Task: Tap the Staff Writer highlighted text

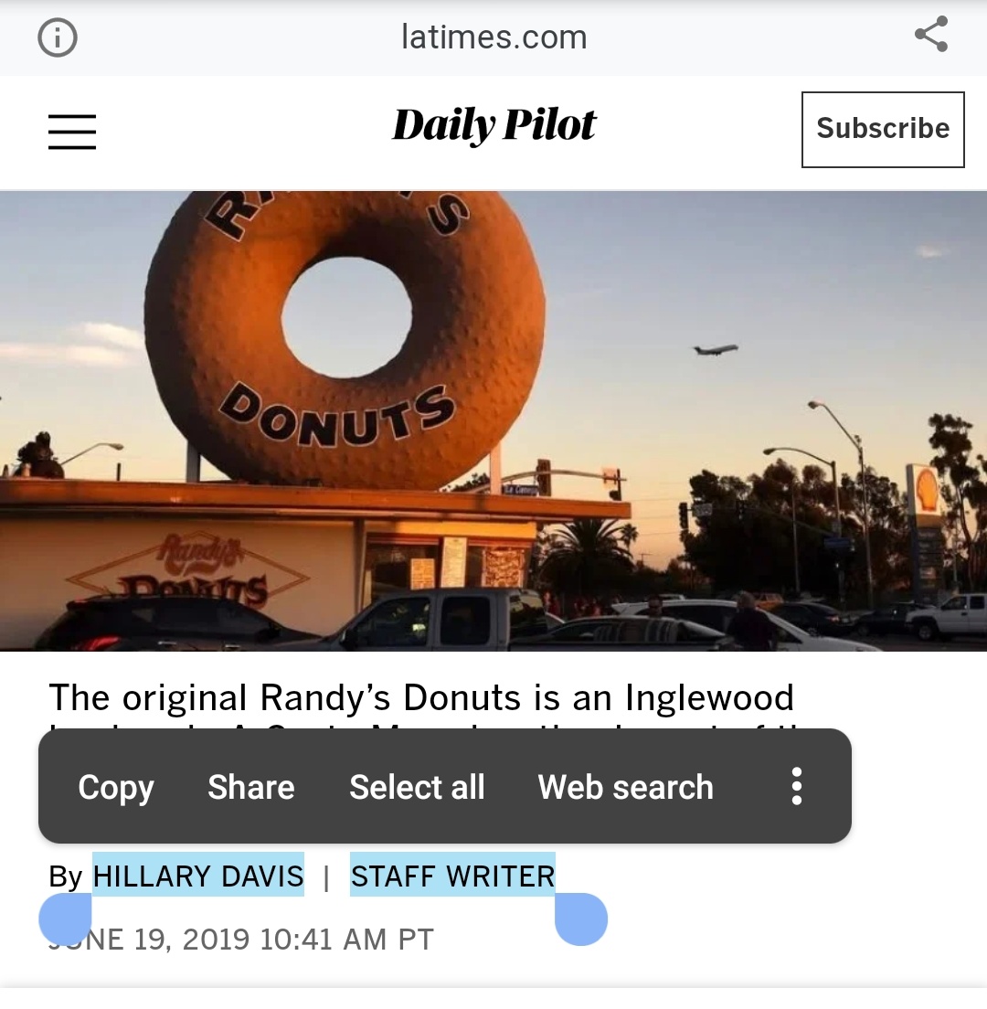Action: click(x=452, y=876)
